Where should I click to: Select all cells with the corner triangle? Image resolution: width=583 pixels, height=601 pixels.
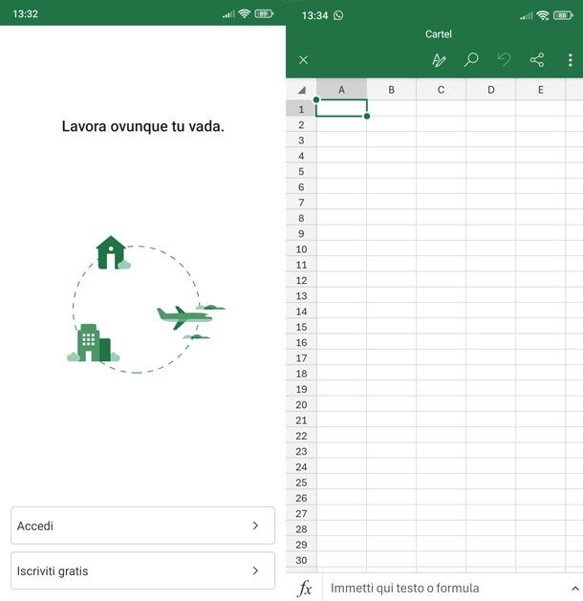302,90
